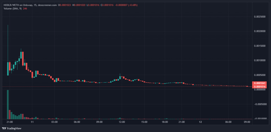The image size is (271, 132).
Task: Click the 09:00 label at right of time axis
Action: pyautogui.click(x=247, y=122)
